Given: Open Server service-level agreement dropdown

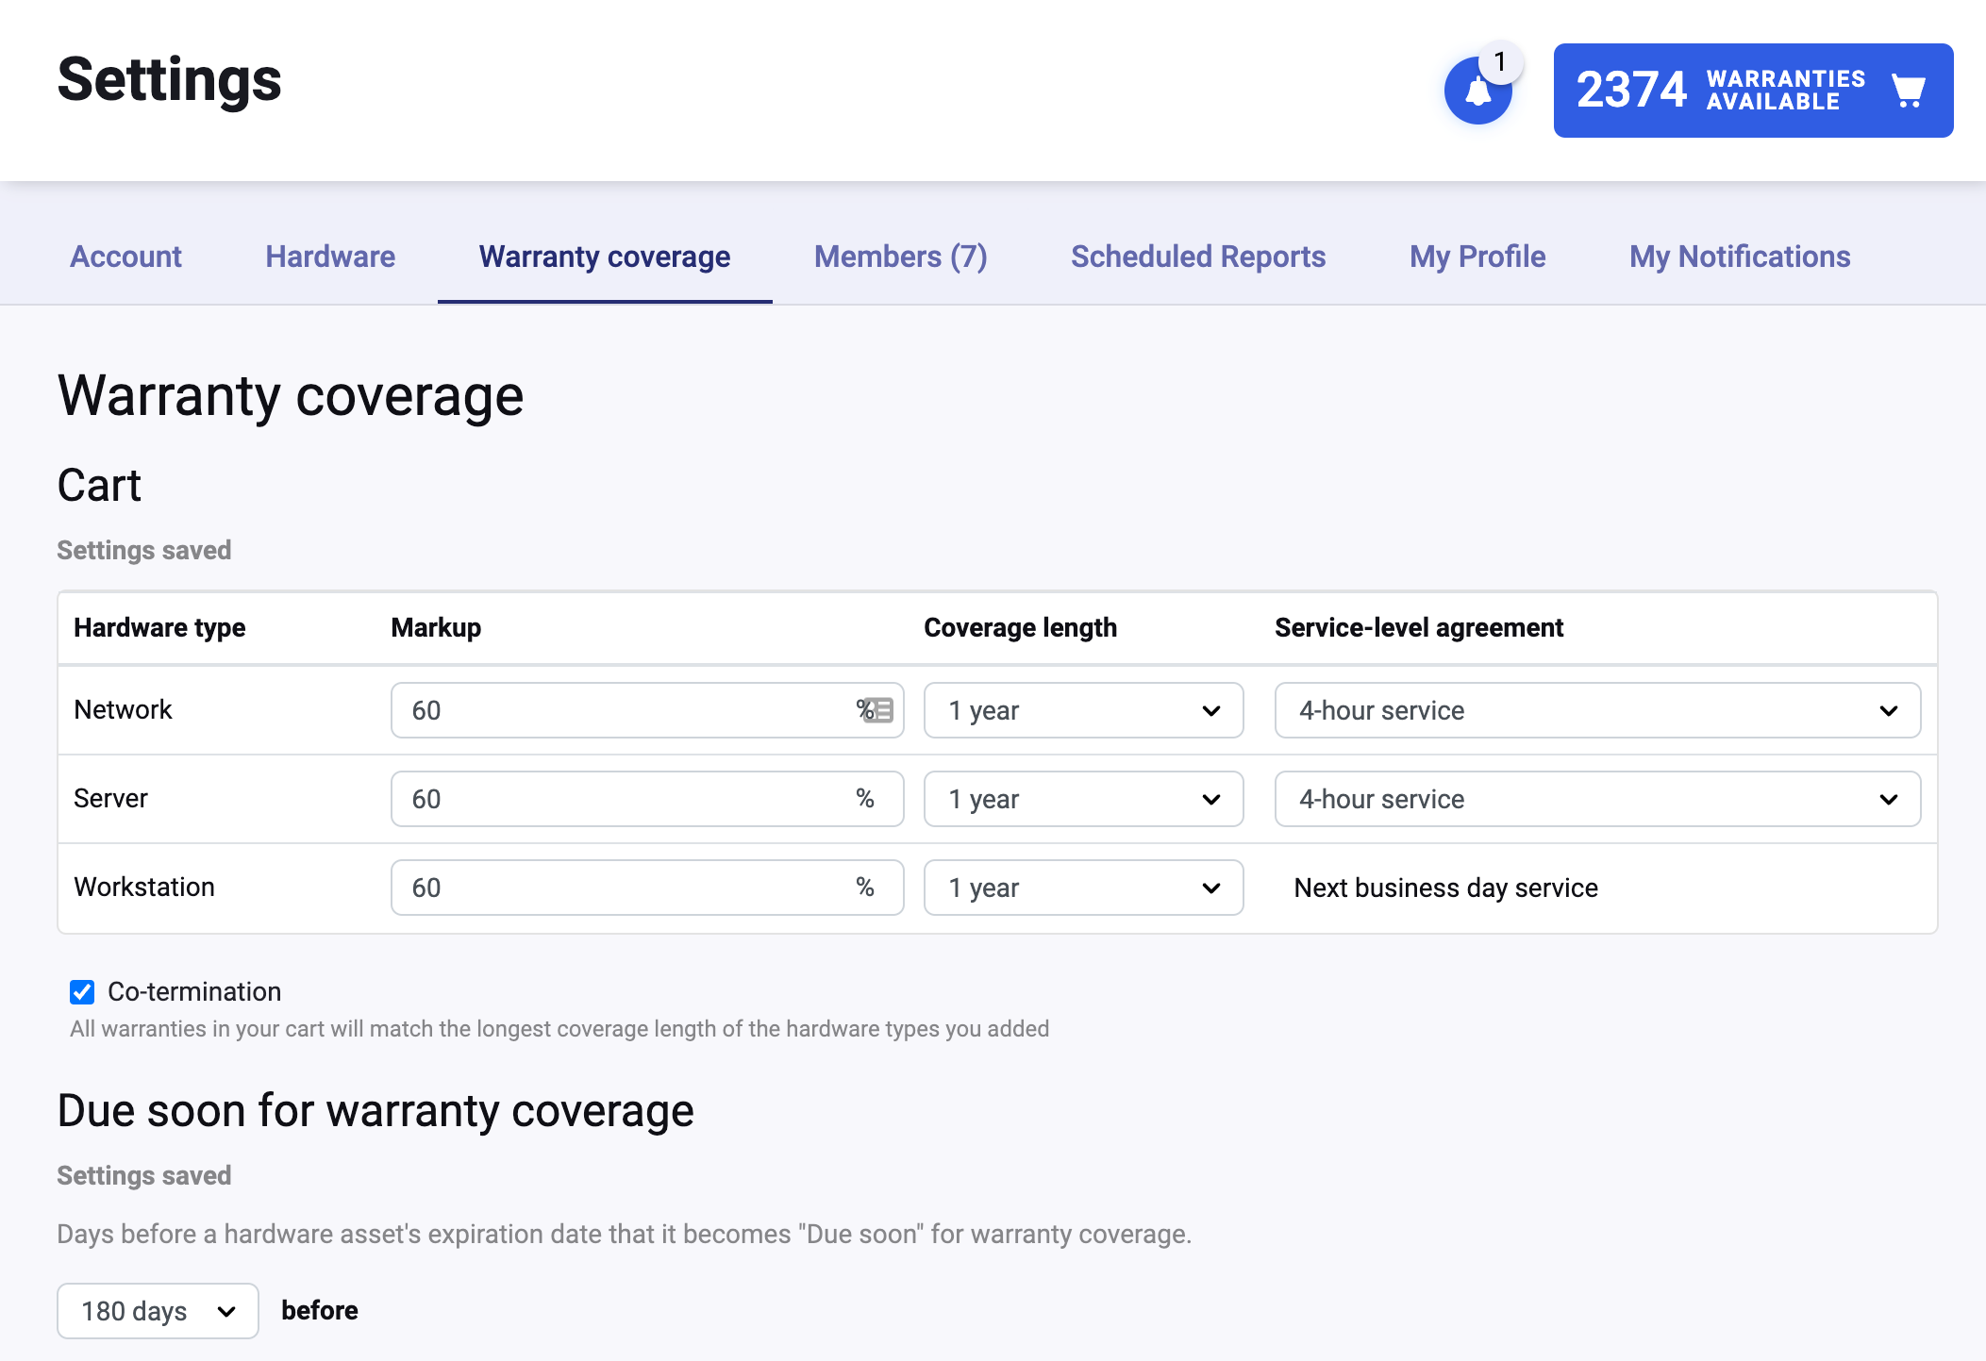Looking at the screenshot, I should [1596, 799].
